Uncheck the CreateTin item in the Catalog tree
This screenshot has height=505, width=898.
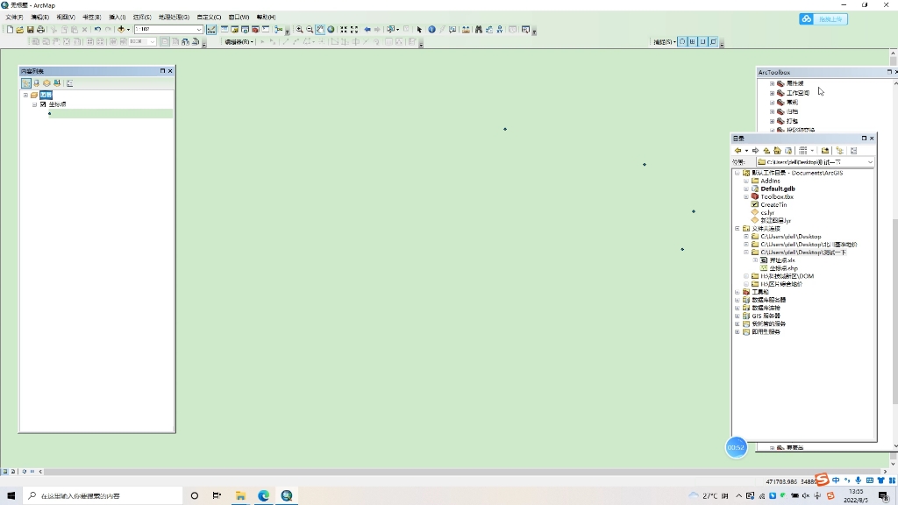point(755,204)
